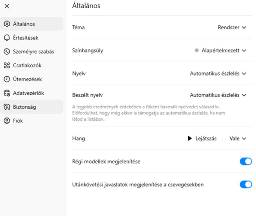Open Személyre szabás via its icon
This screenshot has height=216, width=256.
pyautogui.click(x=7, y=52)
